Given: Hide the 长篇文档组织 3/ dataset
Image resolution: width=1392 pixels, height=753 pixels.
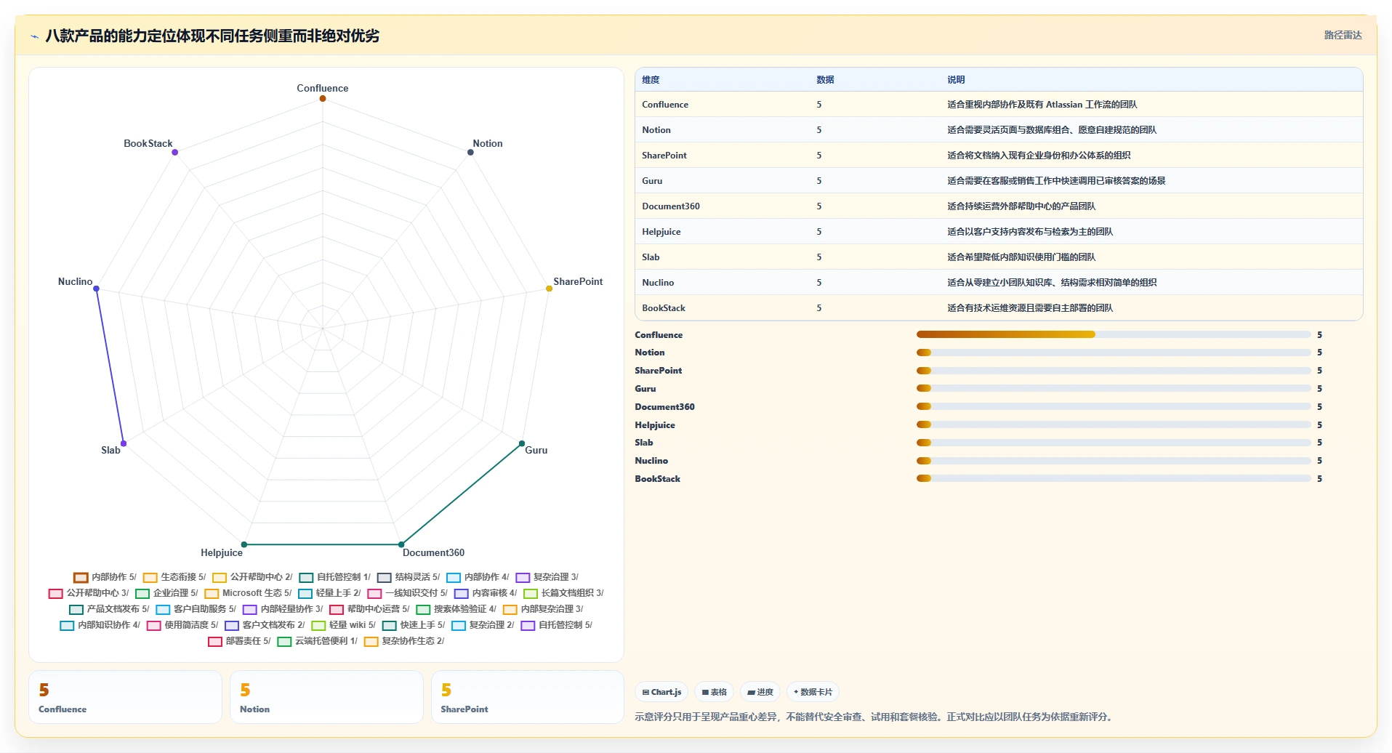Looking at the screenshot, I should pos(564,593).
